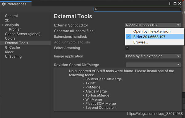Open the Rider preferences section
This screenshot has height=118, width=185.
click(x=9, y=52)
